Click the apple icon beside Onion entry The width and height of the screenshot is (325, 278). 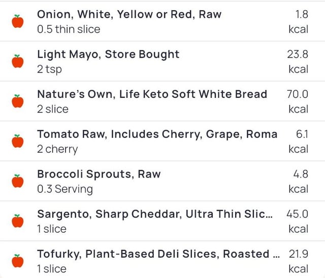point(18,21)
